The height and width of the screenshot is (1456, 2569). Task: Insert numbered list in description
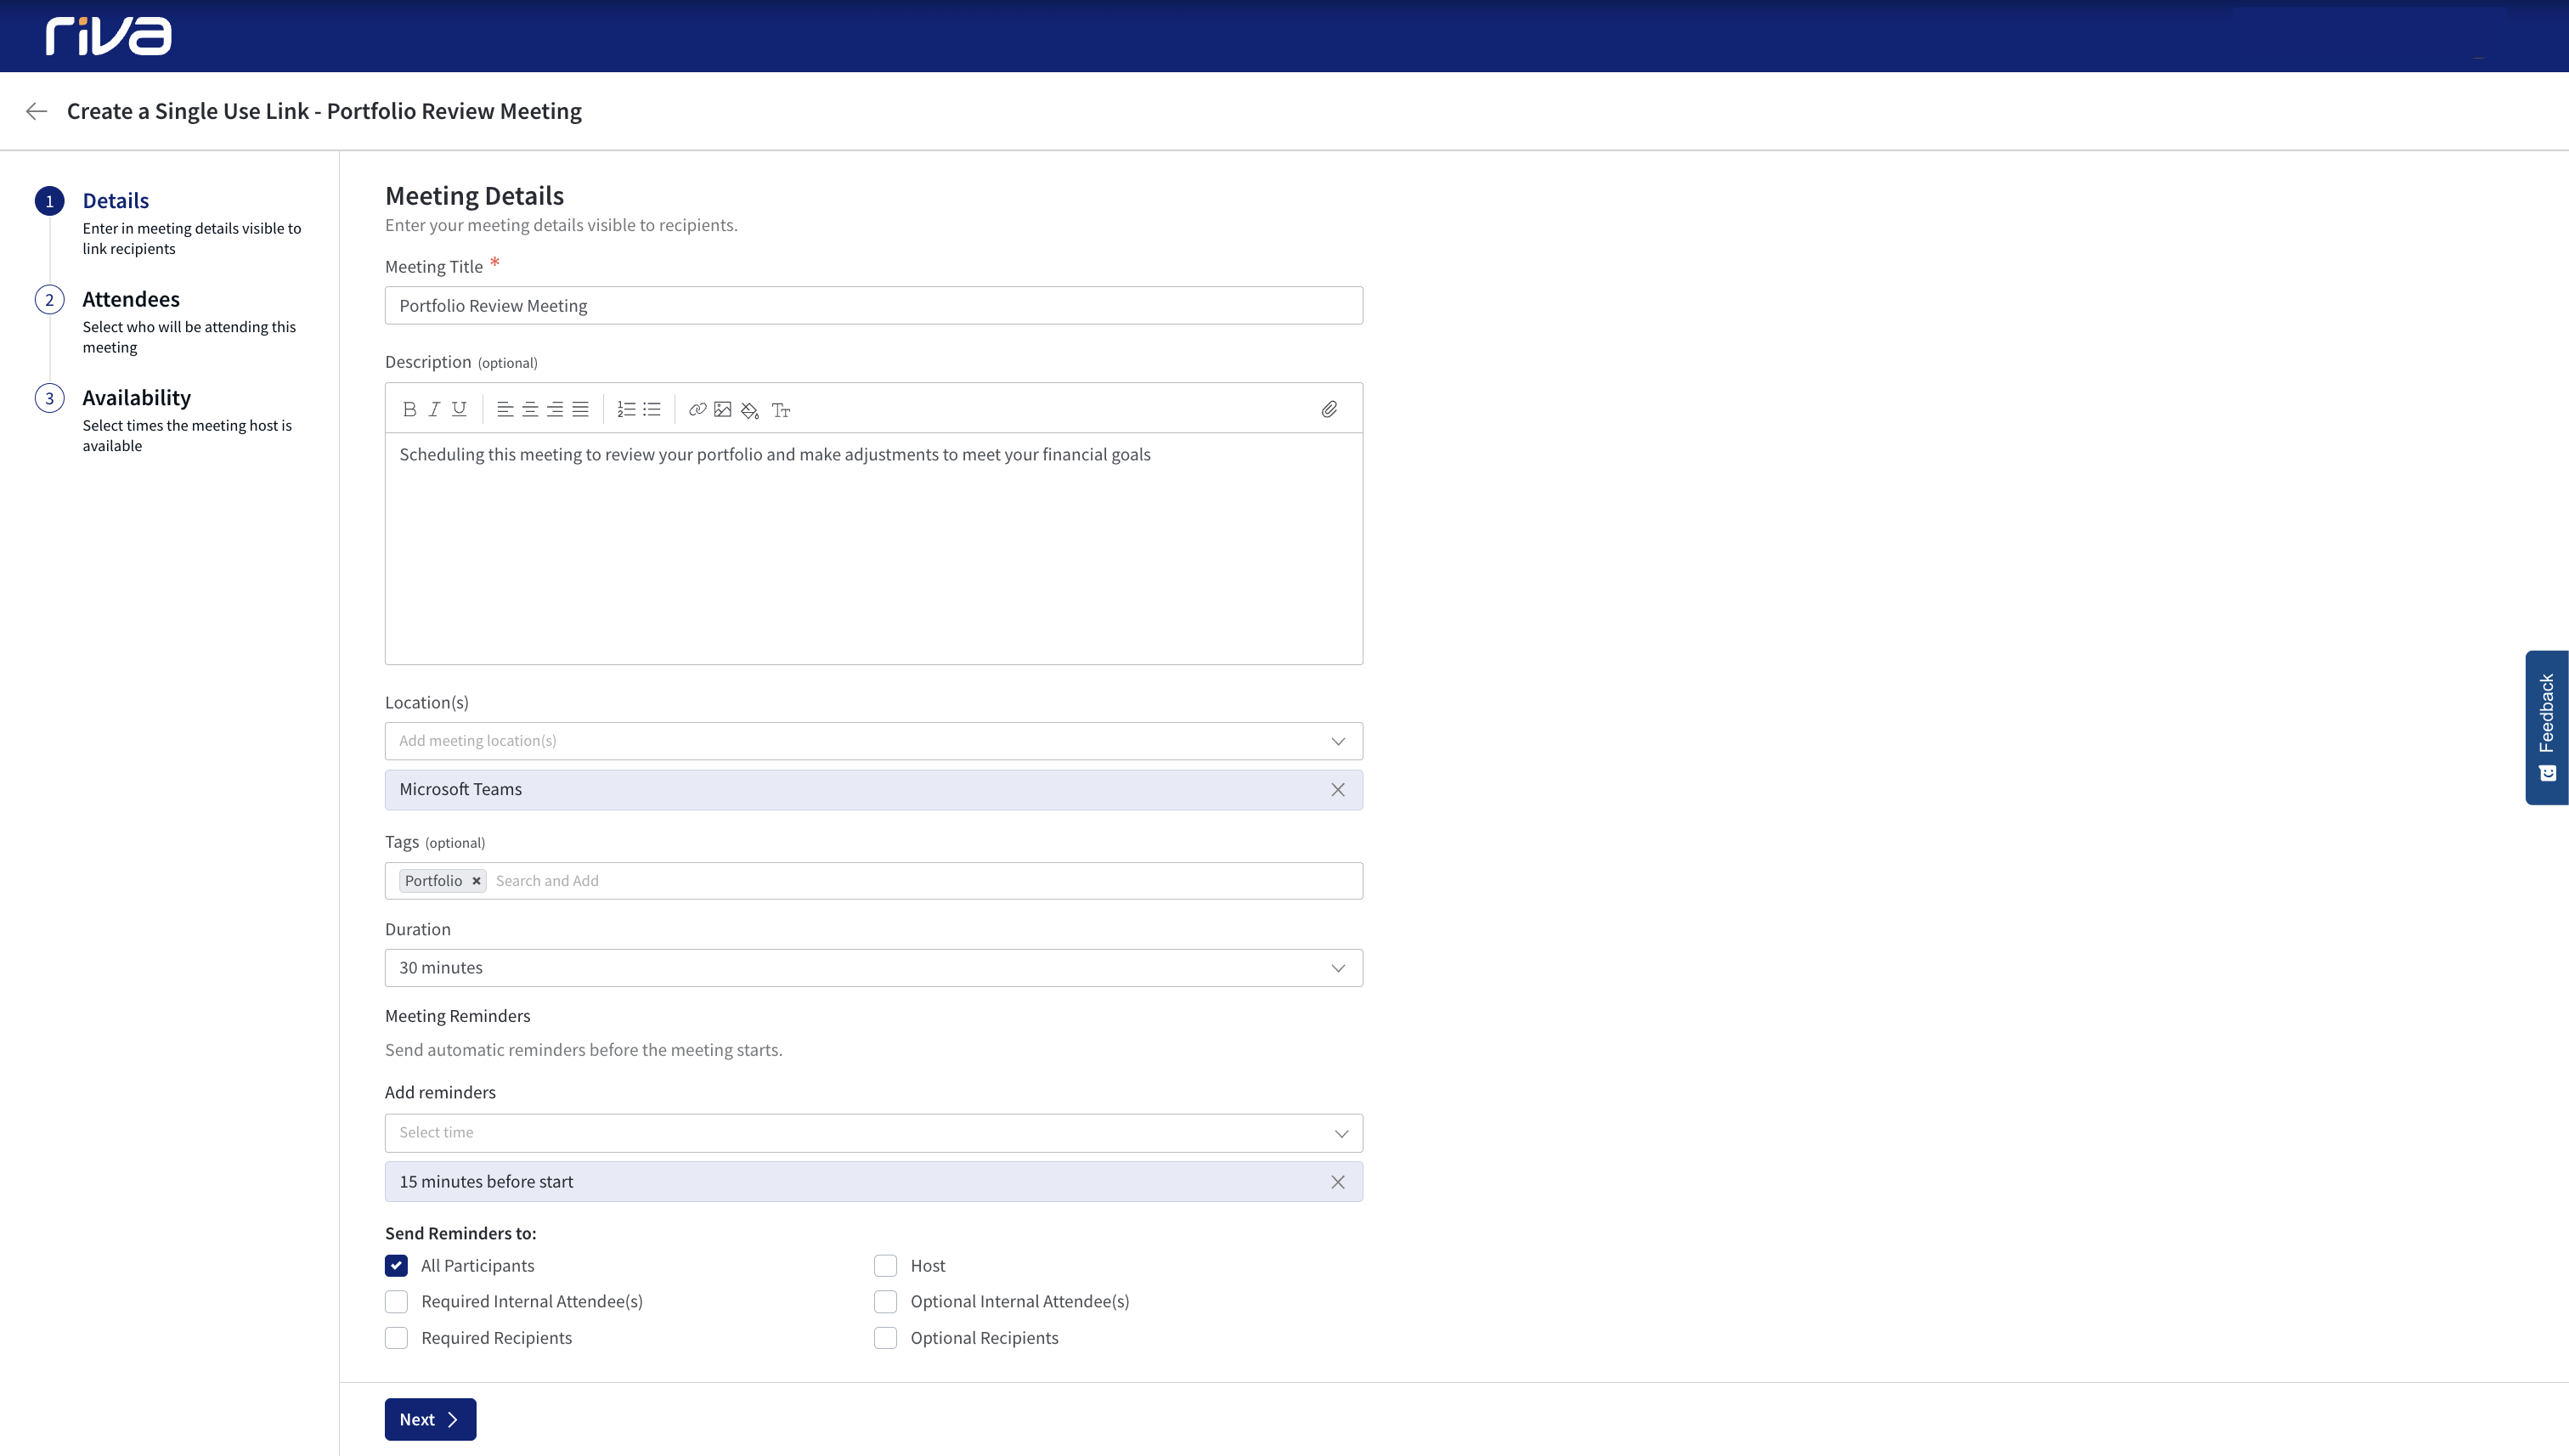tap(626, 409)
